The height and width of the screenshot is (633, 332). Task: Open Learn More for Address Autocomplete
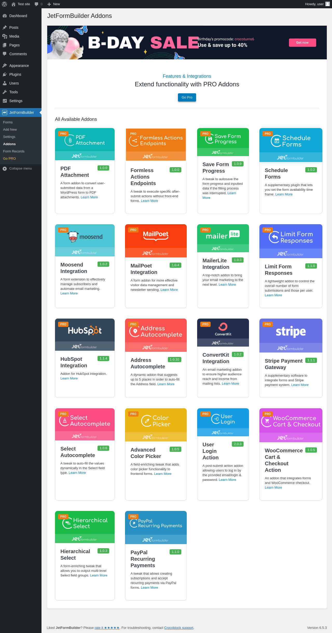[x=166, y=384]
